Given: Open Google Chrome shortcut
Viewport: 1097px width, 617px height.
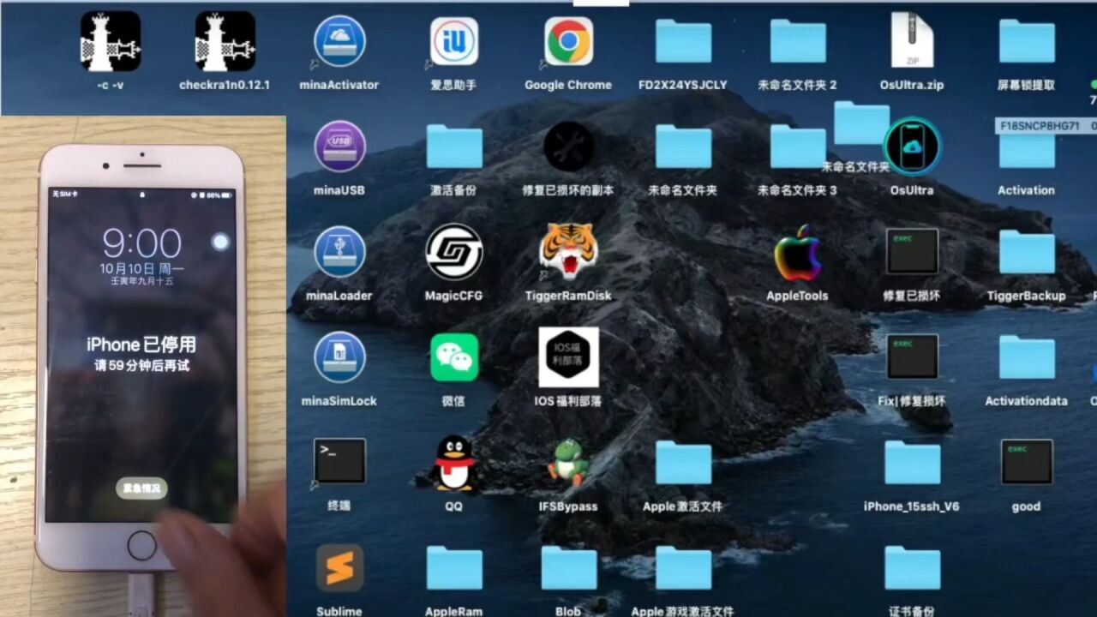Looking at the screenshot, I should (568, 41).
